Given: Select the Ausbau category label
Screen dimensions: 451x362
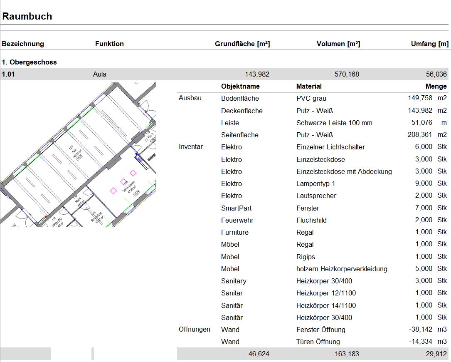Looking at the screenshot, I should point(190,98).
